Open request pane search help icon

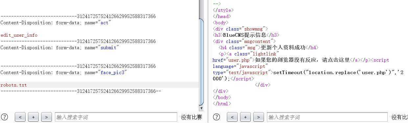[4, 117]
